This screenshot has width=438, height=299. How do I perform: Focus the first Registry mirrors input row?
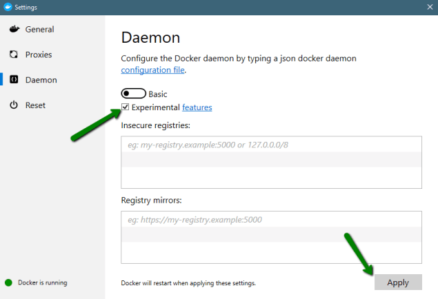coord(271,220)
